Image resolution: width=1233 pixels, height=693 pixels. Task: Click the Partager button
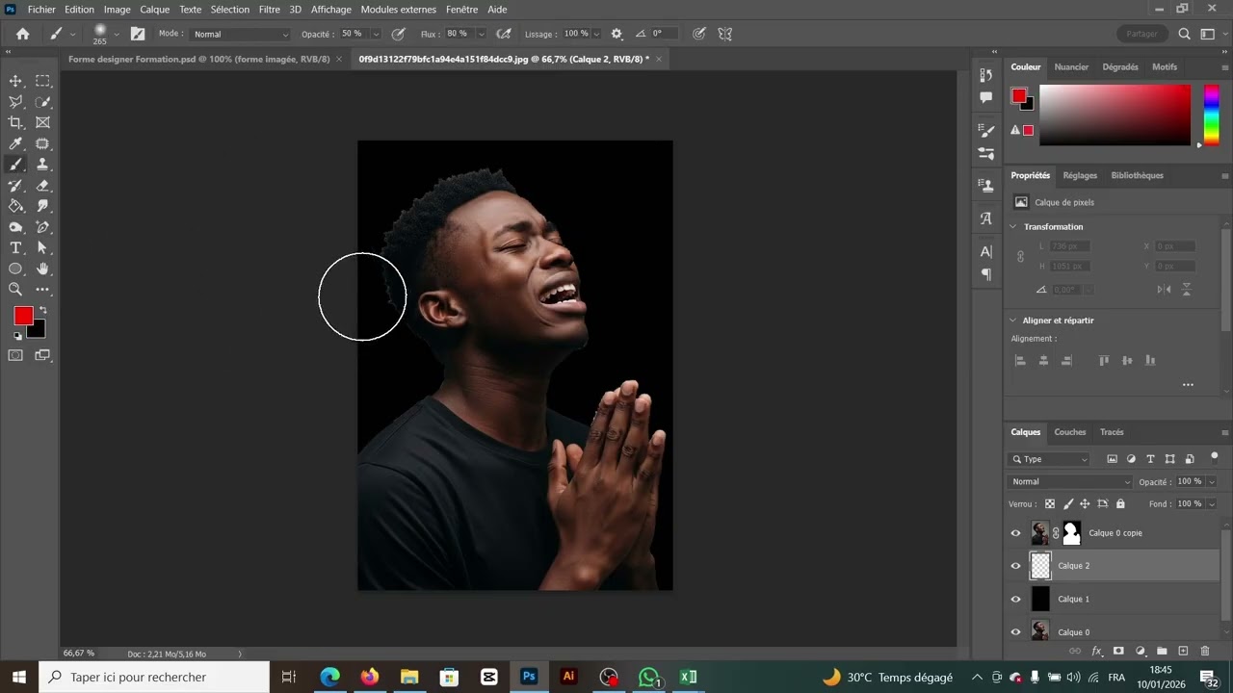coord(1141,34)
